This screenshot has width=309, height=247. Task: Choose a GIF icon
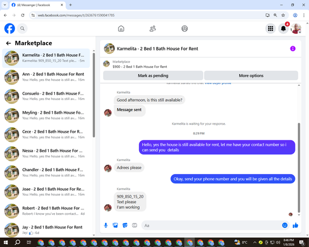coord(135,225)
